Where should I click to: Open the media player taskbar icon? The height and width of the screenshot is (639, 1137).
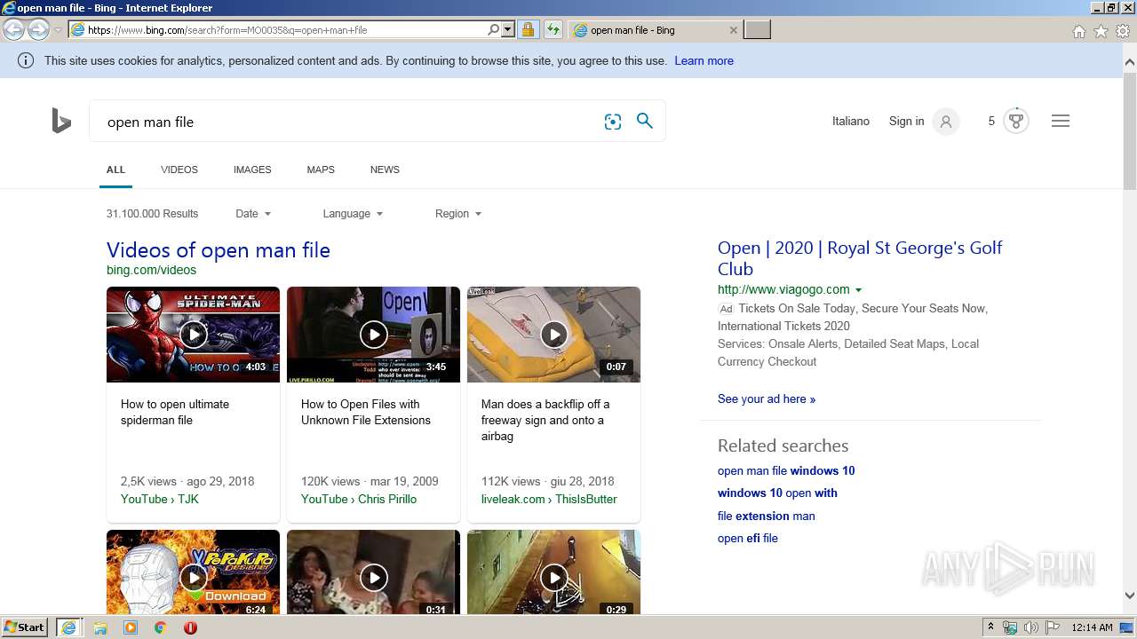coord(131,627)
